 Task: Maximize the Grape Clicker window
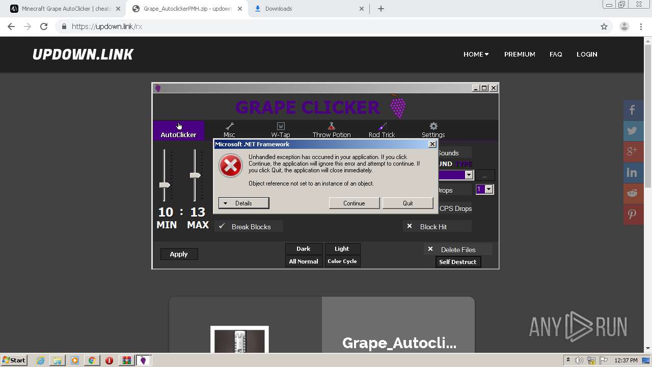pos(484,88)
